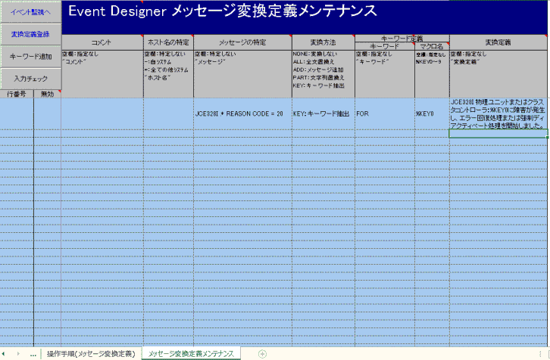The width and height of the screenshot is (550, 360).
Task: Open hidden sheets list via ellipsis
Action: tap(33, 355)
